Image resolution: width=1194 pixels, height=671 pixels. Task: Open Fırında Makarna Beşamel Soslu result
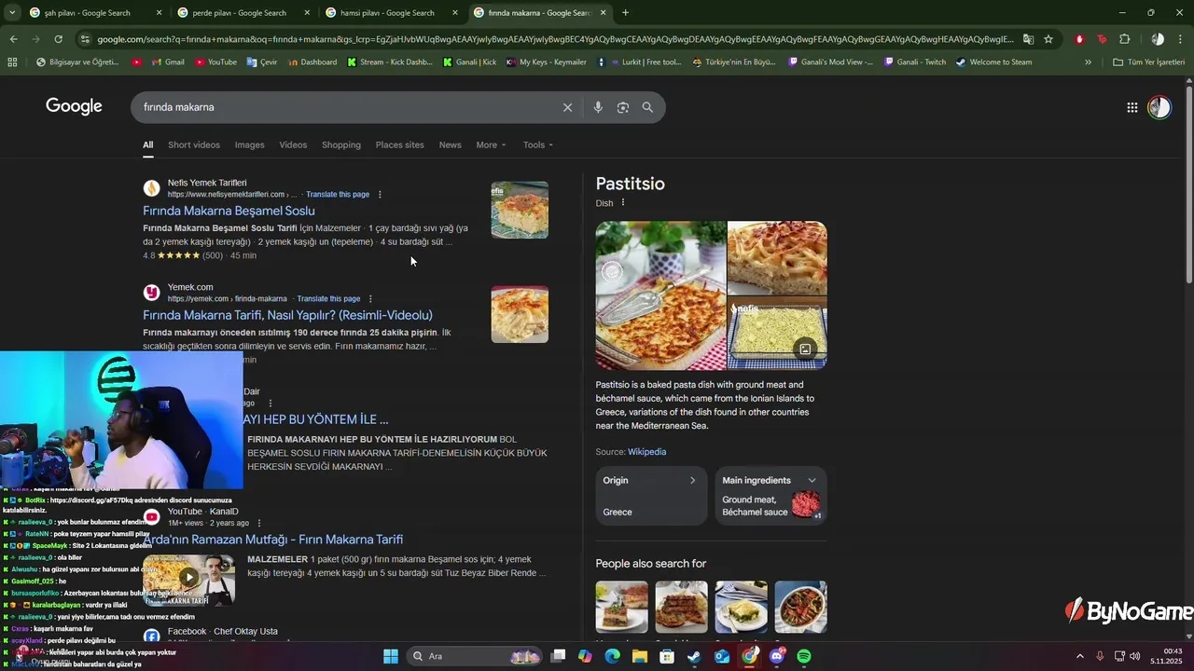coord(229,211)
